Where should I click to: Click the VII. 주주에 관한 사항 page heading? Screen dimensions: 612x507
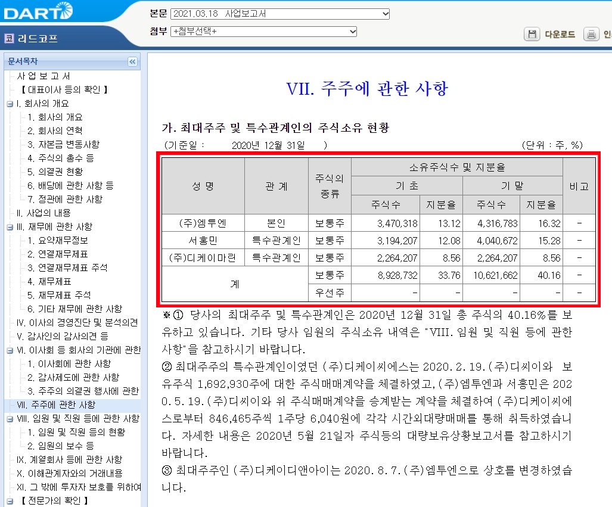click(x=367, y=89)
